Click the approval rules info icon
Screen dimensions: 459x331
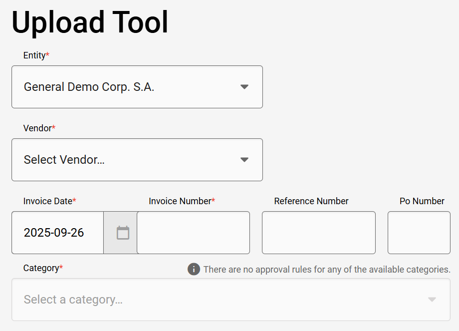(194, 269)
